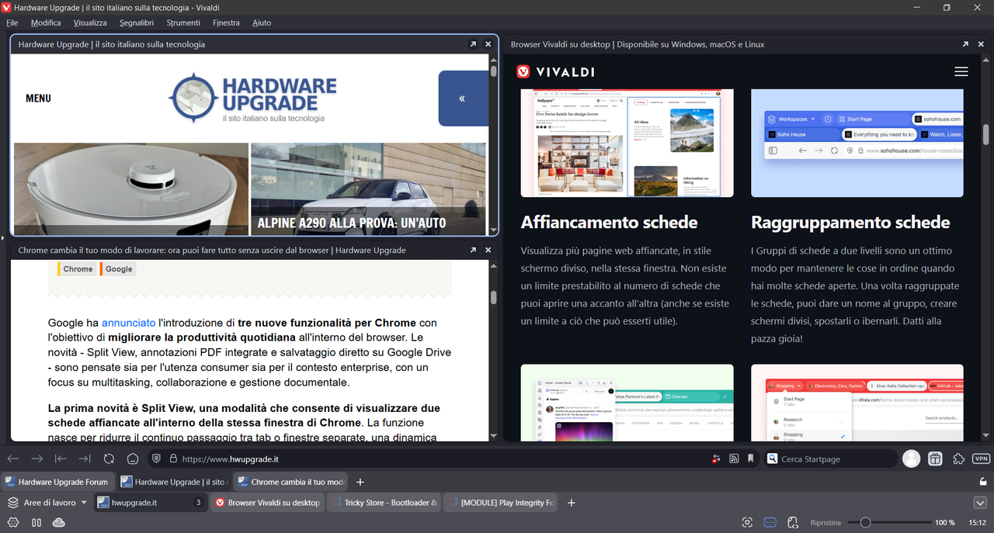994x533 pixels.
Task: Open the gift box icon
Action: pos(935,459)
